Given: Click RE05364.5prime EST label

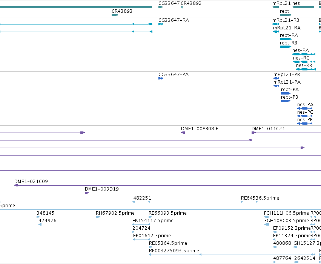Looking at the screenshot, I should point(168,243).
